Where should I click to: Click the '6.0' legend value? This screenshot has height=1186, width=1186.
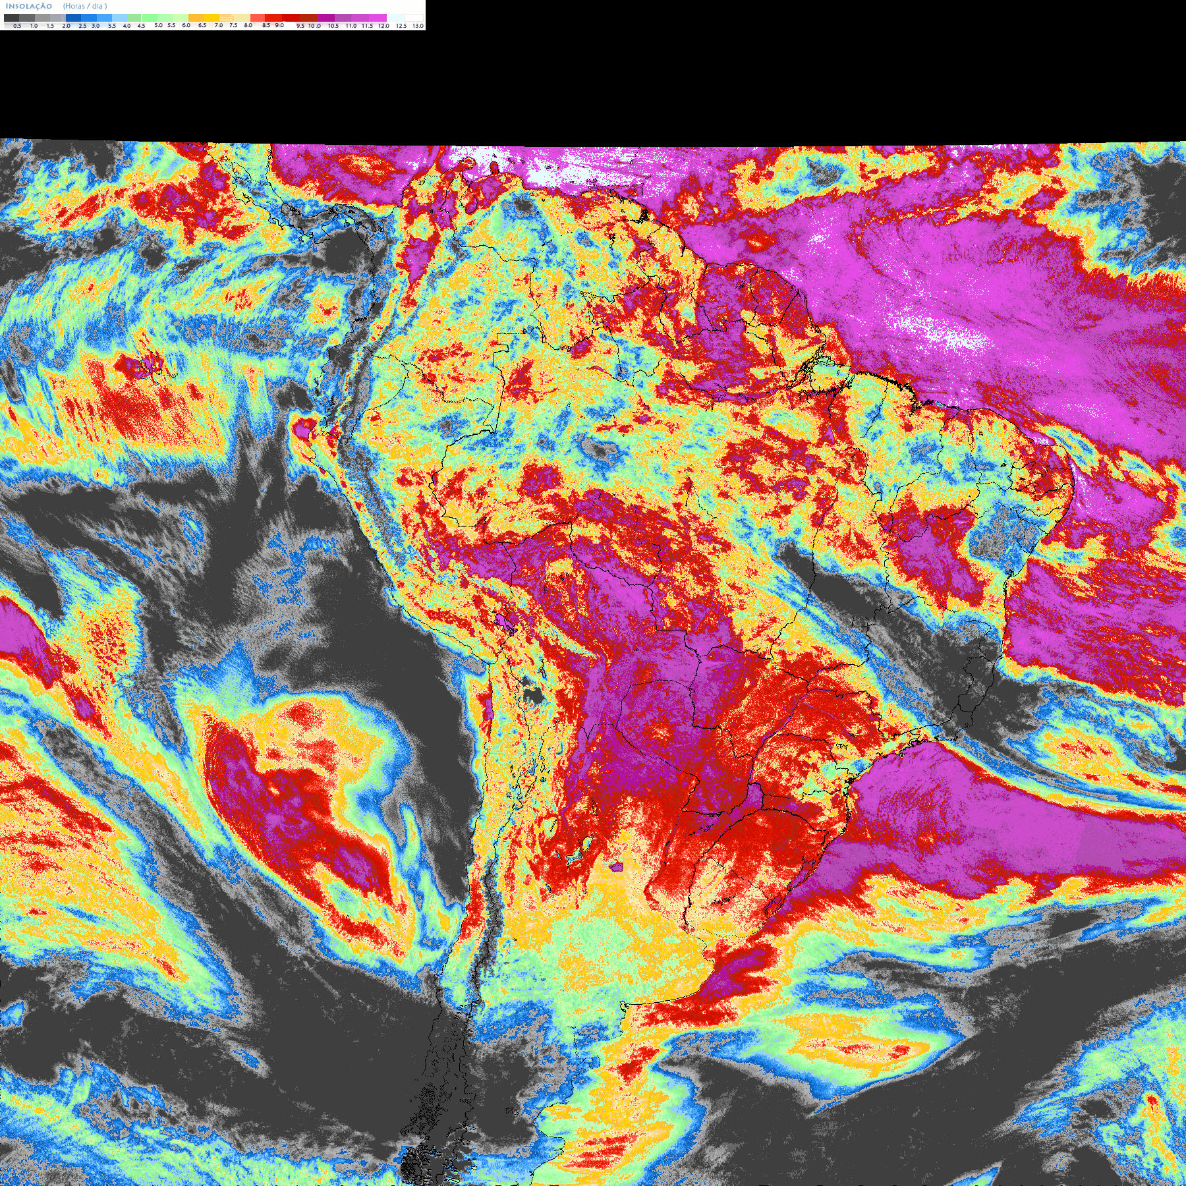[186, 25]
